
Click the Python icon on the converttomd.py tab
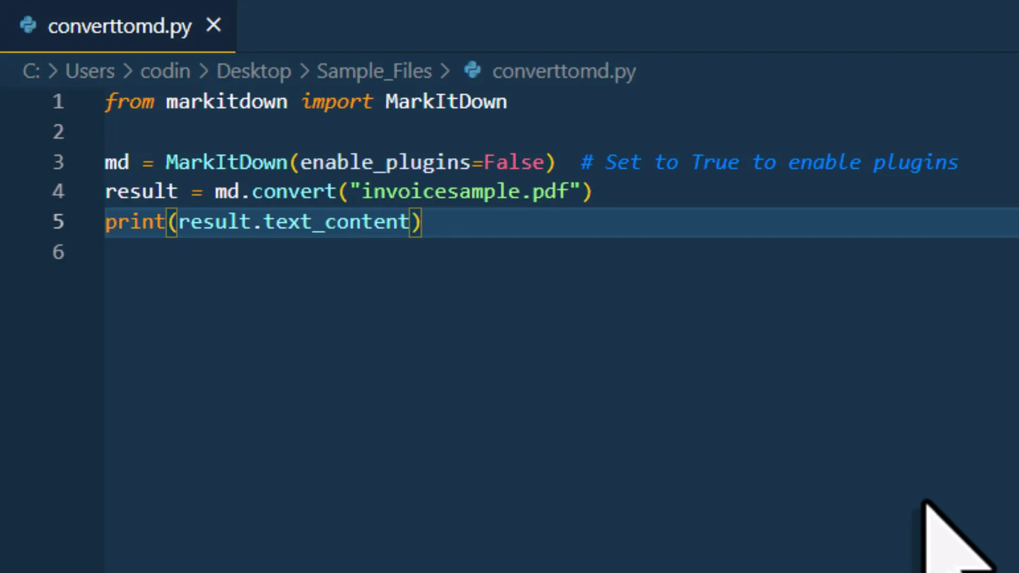click(x=28, y=25)
